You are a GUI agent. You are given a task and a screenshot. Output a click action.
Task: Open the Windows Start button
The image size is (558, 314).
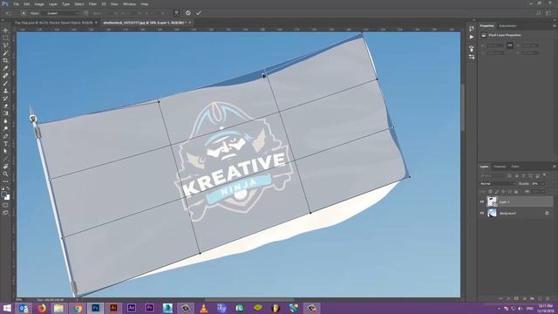[x=7, y=308]
